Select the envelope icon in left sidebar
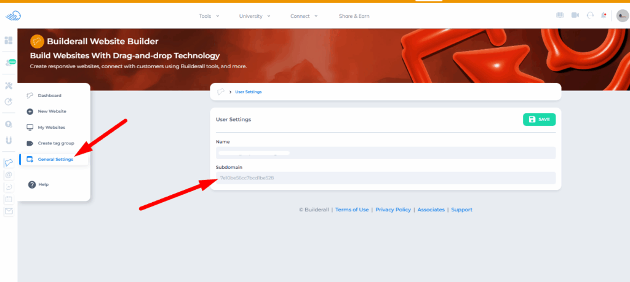Viewport: 630px width, 282px height. [9, 211]
